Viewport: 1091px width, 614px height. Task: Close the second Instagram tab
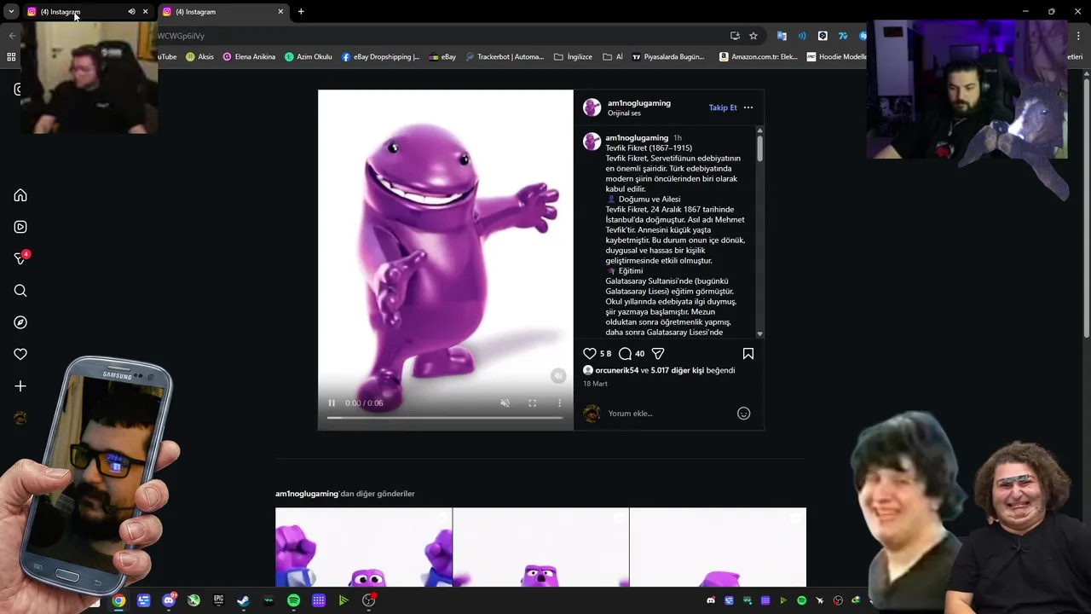pyautogui.click(x=280, y=12)
